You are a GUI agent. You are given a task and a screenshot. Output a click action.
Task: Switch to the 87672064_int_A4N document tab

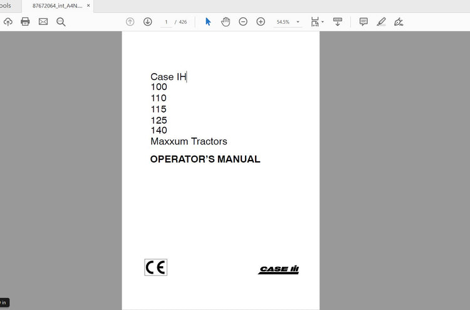(57, 6)
